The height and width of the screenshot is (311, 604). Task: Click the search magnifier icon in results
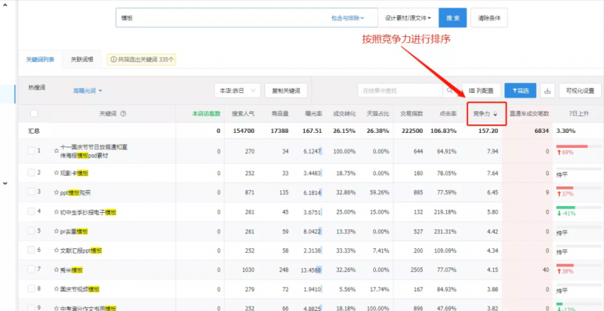coord(448,91)
